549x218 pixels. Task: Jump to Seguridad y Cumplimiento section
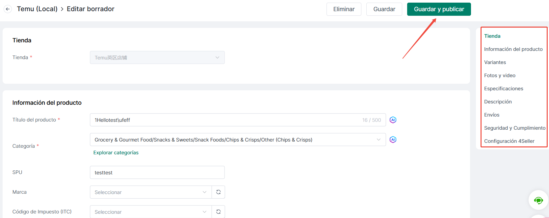pyautogui.click(x=514, y=128)
